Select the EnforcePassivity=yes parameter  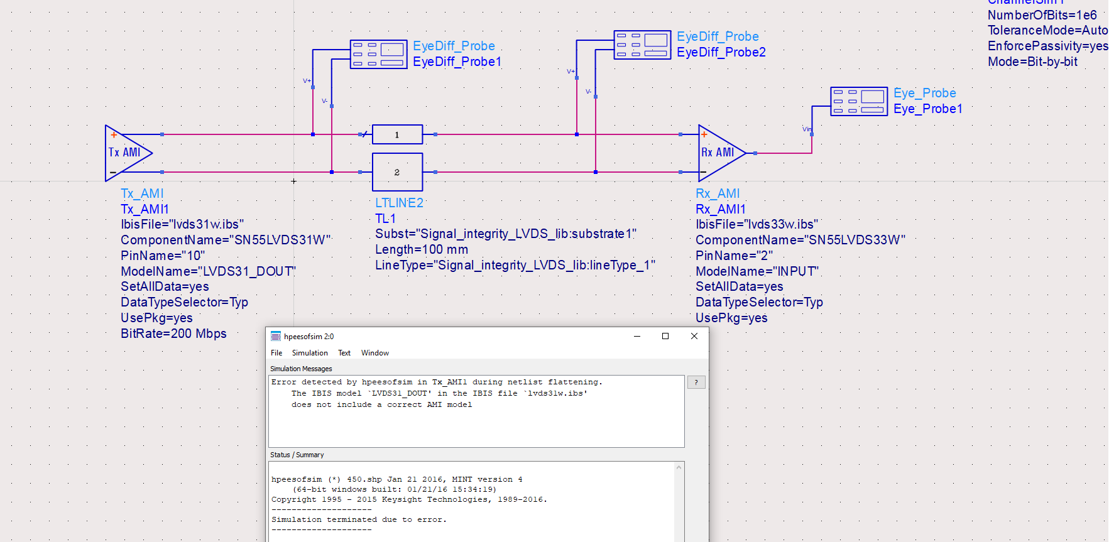[1048, 46]
